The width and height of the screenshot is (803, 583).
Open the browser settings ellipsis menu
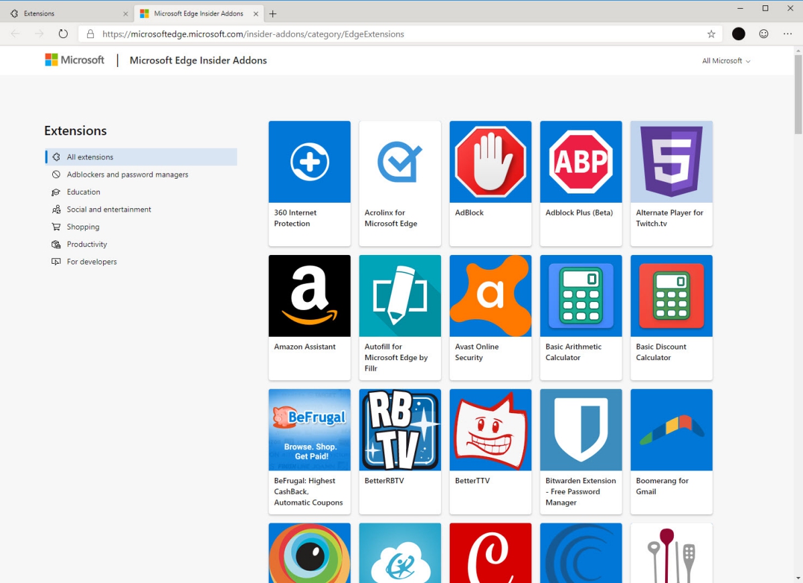(788, 34)
